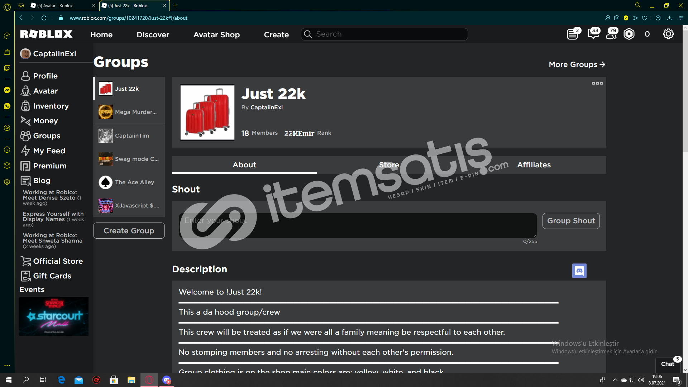Switch to the Store tab
The image size is (688, 387).
pyautogui.click(x=389, y=165)
